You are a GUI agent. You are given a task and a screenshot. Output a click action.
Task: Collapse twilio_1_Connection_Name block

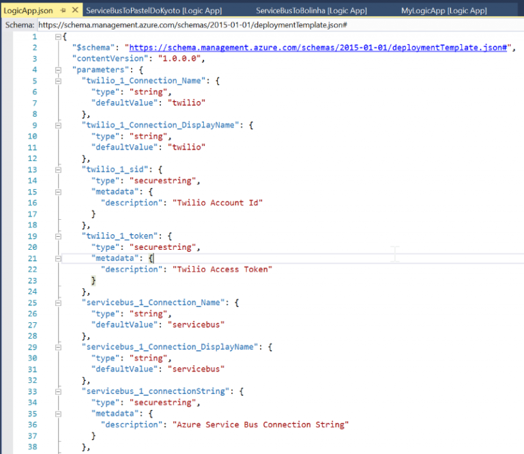coord(58,81)
